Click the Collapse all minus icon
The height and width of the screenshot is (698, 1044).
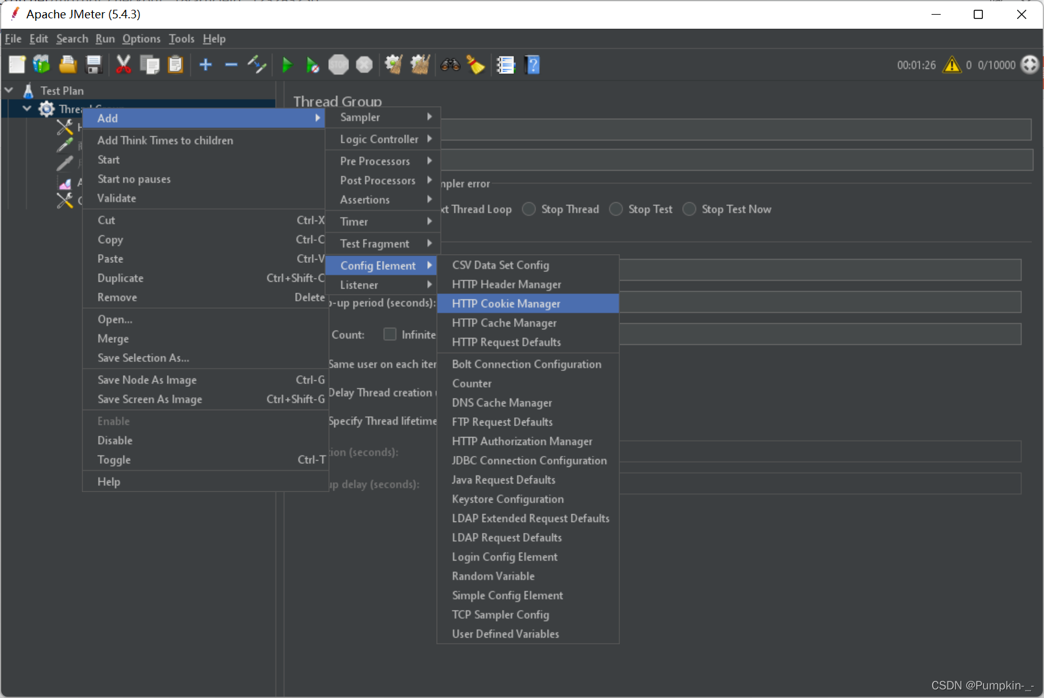(x=231, y=64)
